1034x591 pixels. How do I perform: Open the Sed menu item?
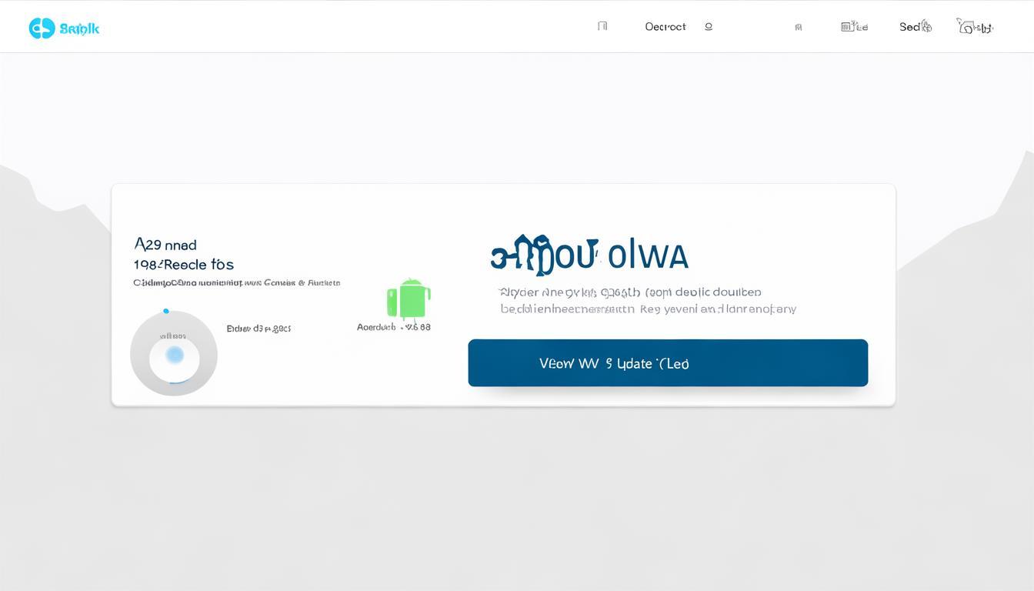click(x=909, y=27)
